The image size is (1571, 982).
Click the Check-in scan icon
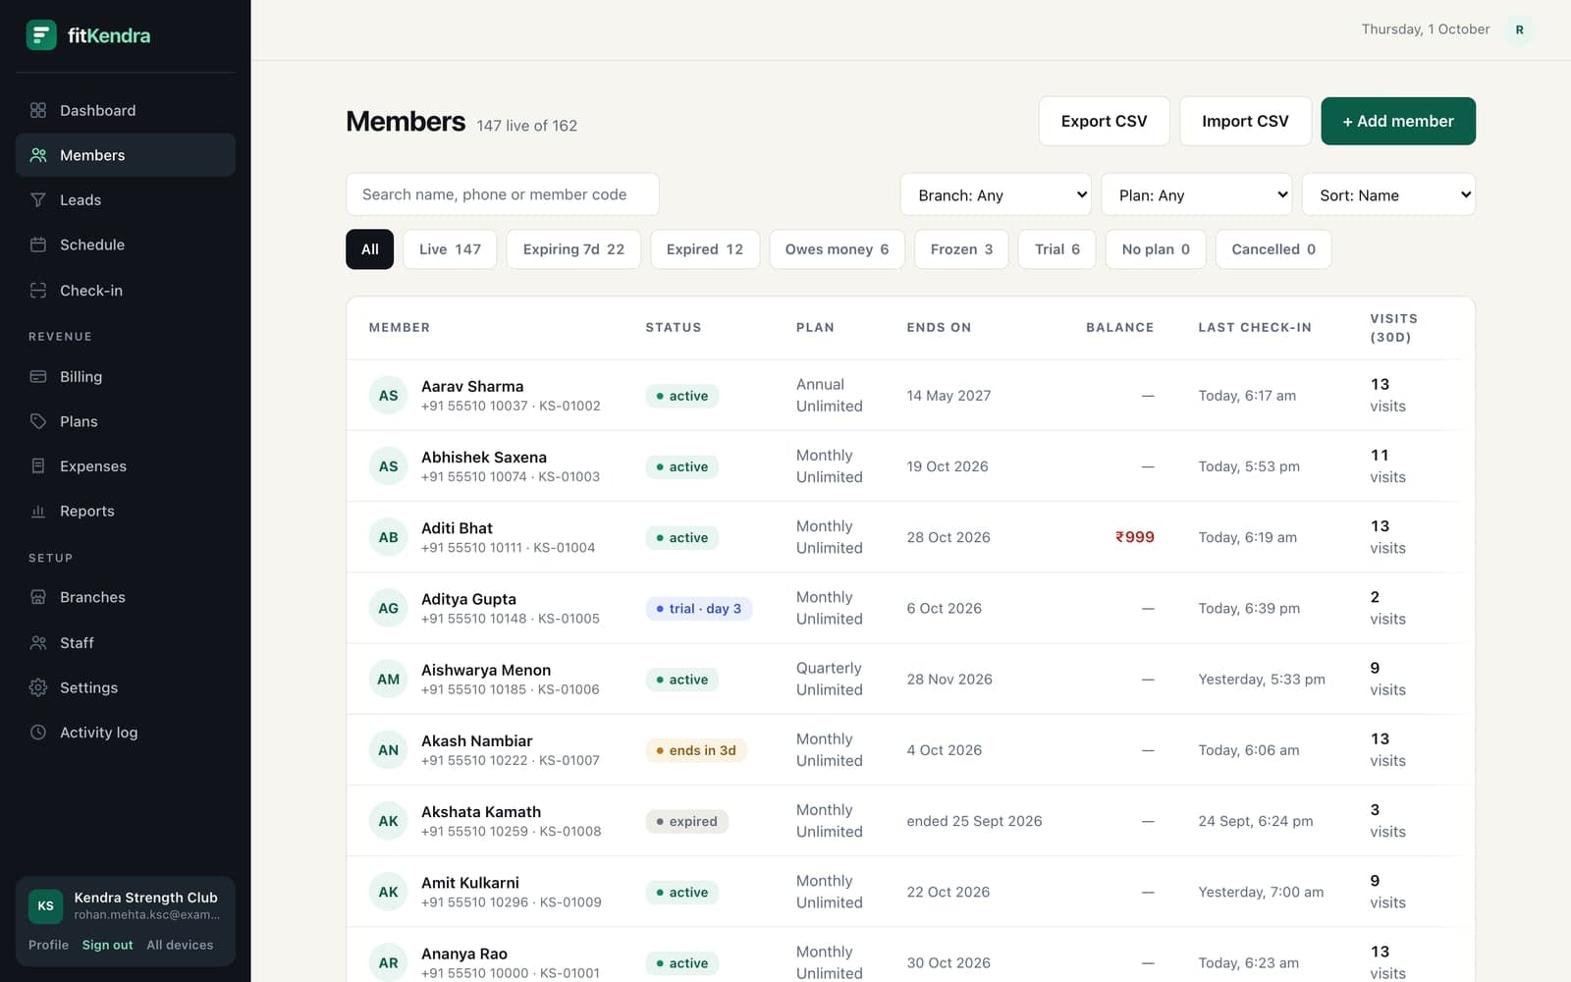point(38,290)
